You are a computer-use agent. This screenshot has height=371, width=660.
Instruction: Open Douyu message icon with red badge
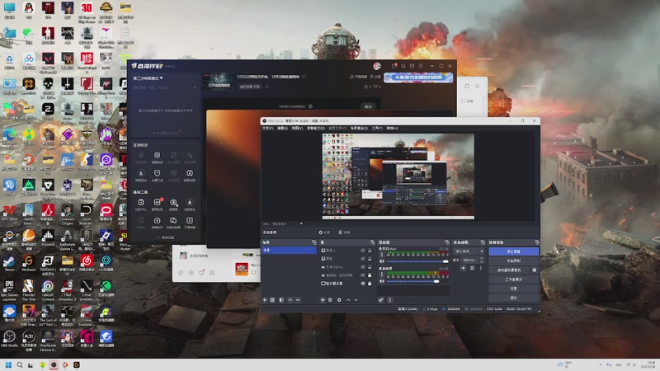(x=394, y=66)
